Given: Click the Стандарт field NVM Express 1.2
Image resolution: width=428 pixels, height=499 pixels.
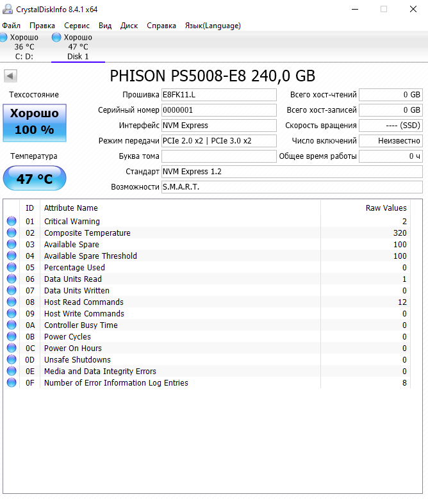Looking at the screenshot, I should tap(292, 172).
